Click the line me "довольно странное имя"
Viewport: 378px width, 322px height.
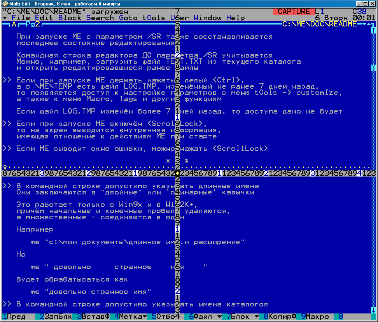[91, 292]
